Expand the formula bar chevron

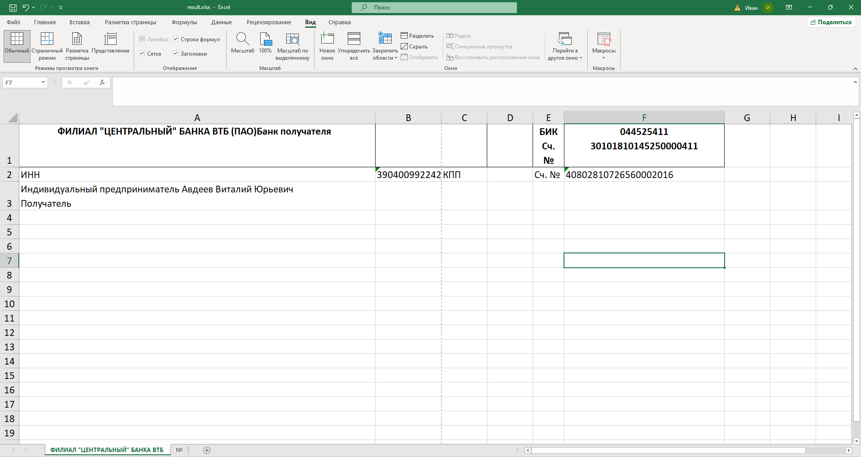click(x=855, y=82)
